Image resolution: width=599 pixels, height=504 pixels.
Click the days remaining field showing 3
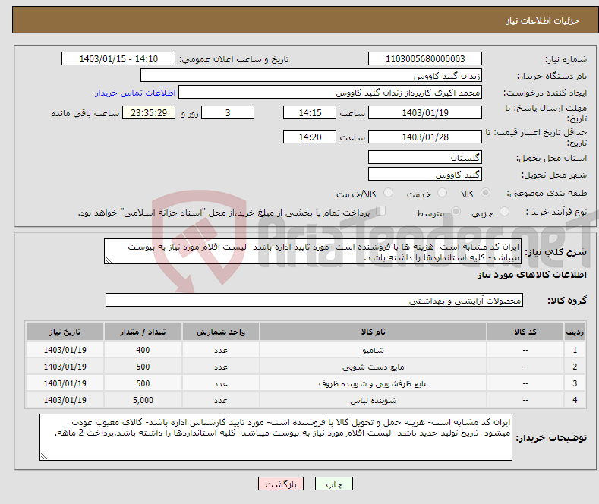228,112
